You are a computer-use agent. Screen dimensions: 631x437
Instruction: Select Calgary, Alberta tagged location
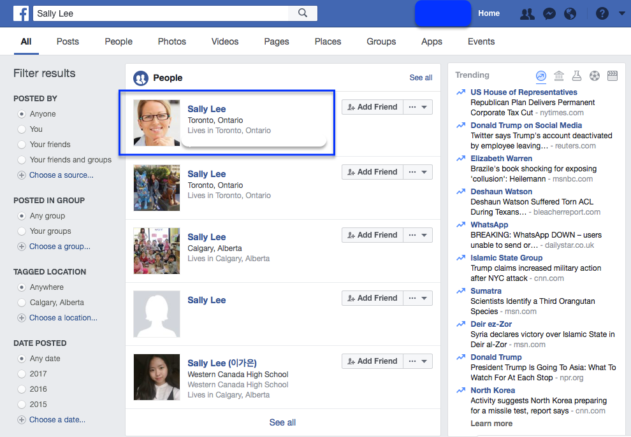pos(21,303)
